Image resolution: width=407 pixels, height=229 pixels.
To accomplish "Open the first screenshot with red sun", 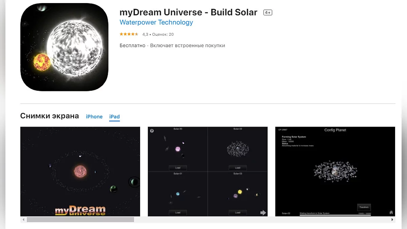I will pyautogui.click(x=80, y=171).
